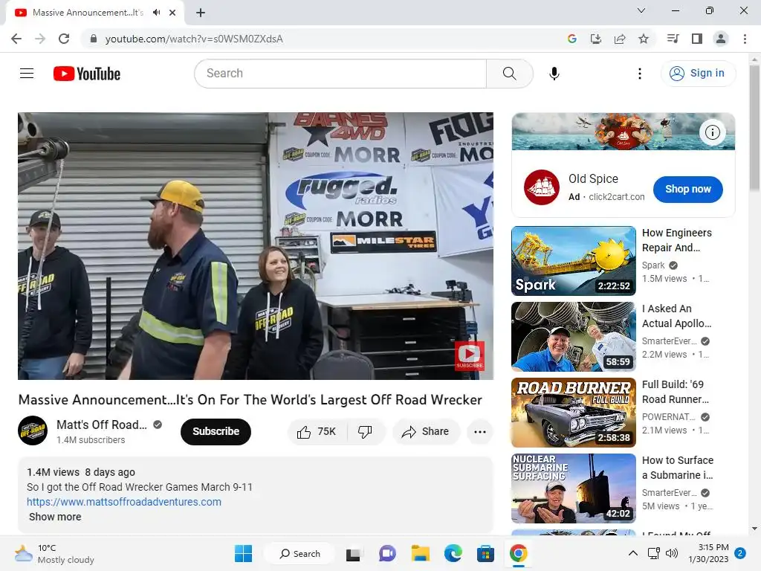Open the Windows Start menu

[243, 553]
